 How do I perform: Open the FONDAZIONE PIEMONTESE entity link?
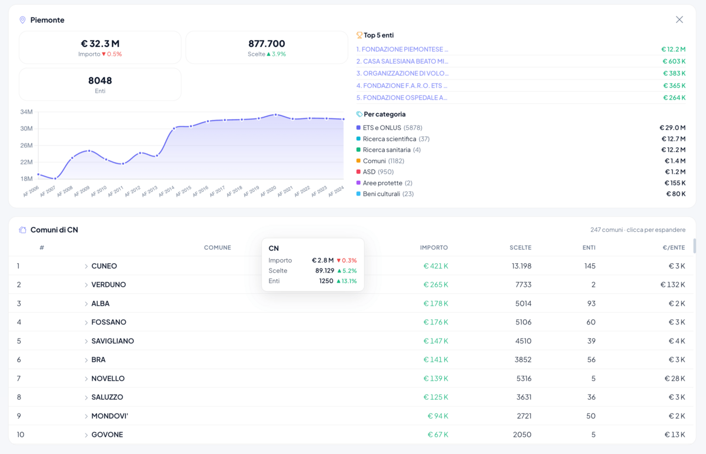tap(402, 49)
